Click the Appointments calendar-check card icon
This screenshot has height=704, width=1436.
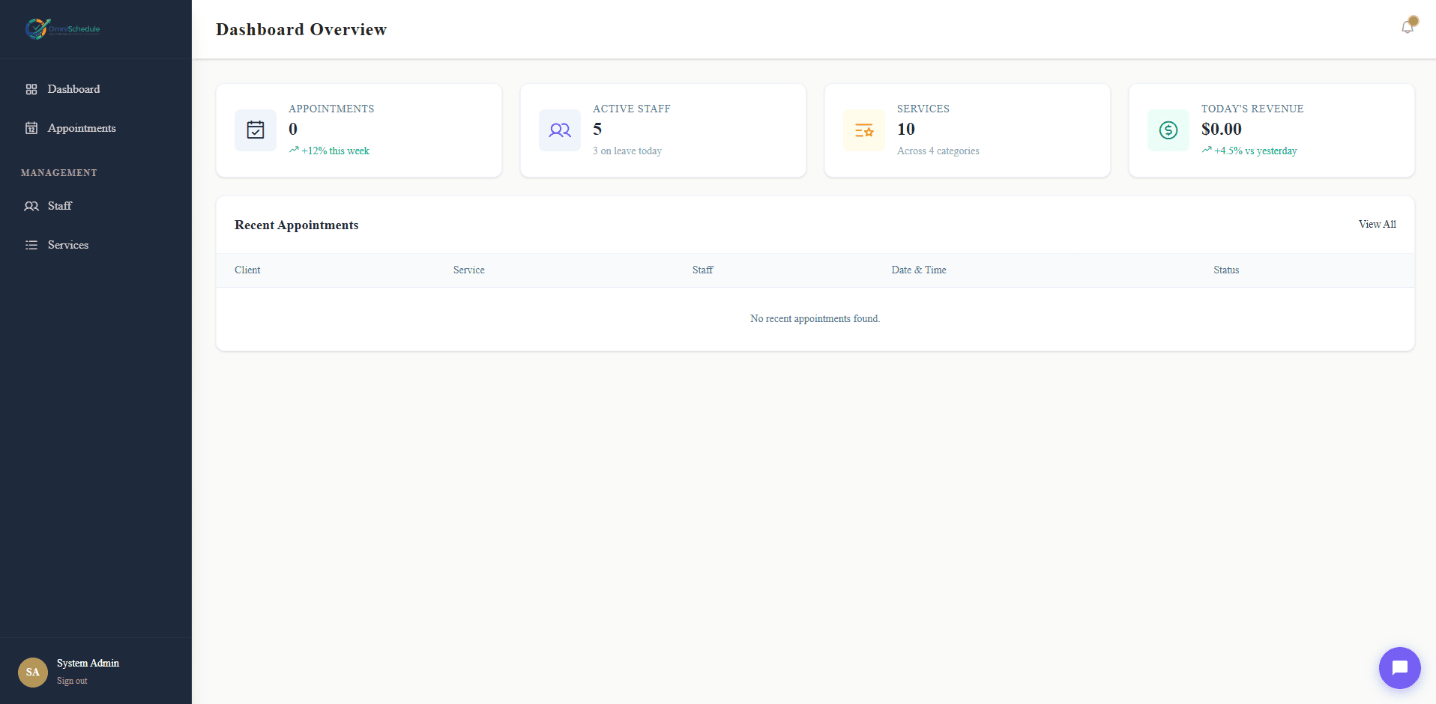tap(256, 130)
